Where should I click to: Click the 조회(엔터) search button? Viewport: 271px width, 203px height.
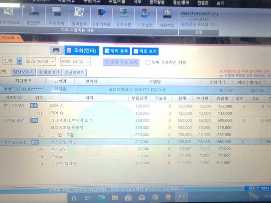tap(82, 50)
